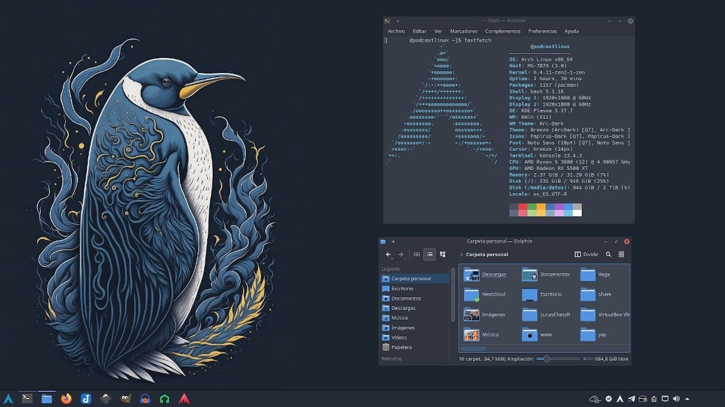Open Dolphin hamburger menu

[x=621, y=254]
